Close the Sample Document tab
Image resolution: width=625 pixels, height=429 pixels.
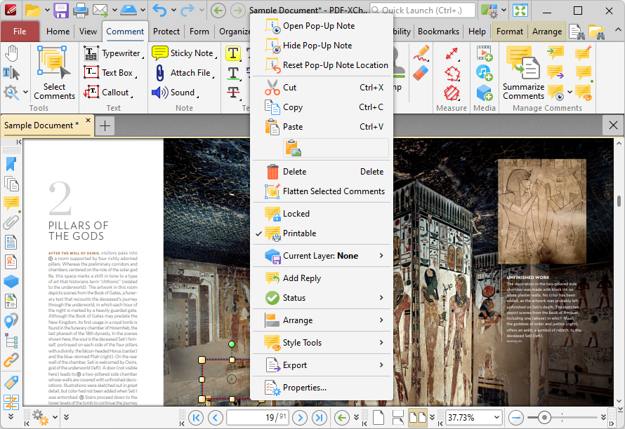[x=88, y=120]
